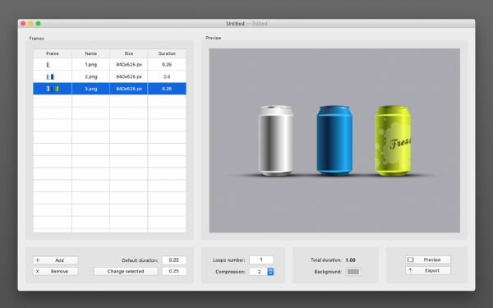The image size is (493, 308).
Task: Click the upload arrow icon on Export
Action: 410,270
